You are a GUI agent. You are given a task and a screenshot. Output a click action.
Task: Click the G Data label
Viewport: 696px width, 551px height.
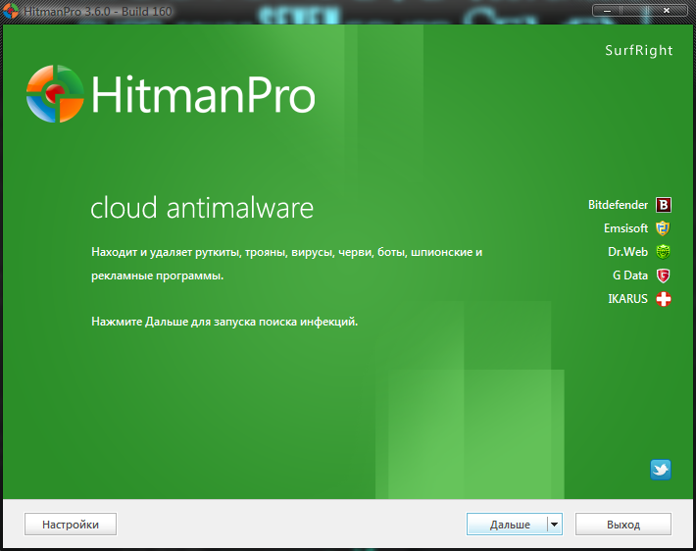(630, 275)
